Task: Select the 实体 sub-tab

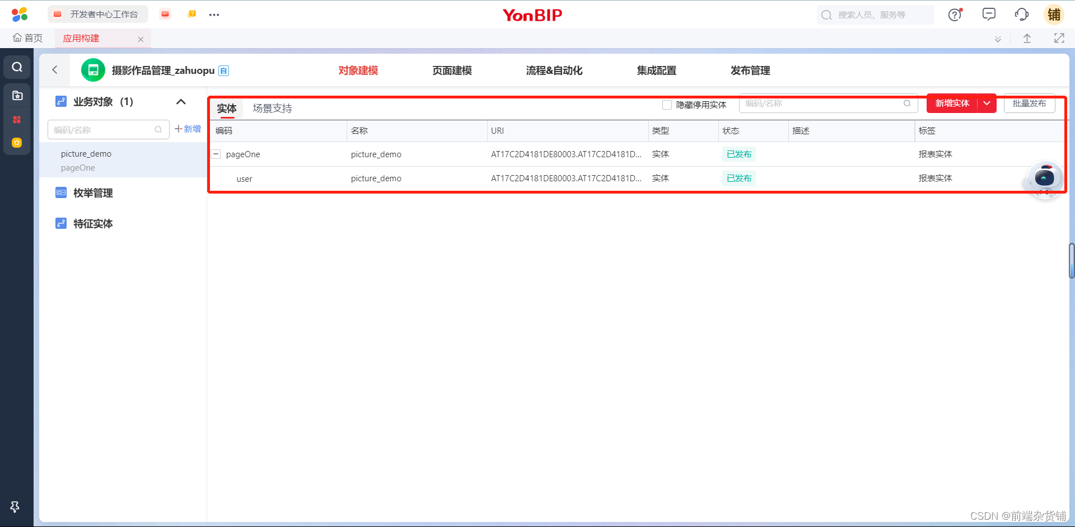Action: click(227, 109)
